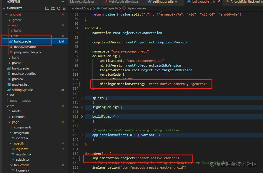
Task: Click the missingDimensionStrategy line in editor
Action: pyautogui.click(x=153, y=84)
